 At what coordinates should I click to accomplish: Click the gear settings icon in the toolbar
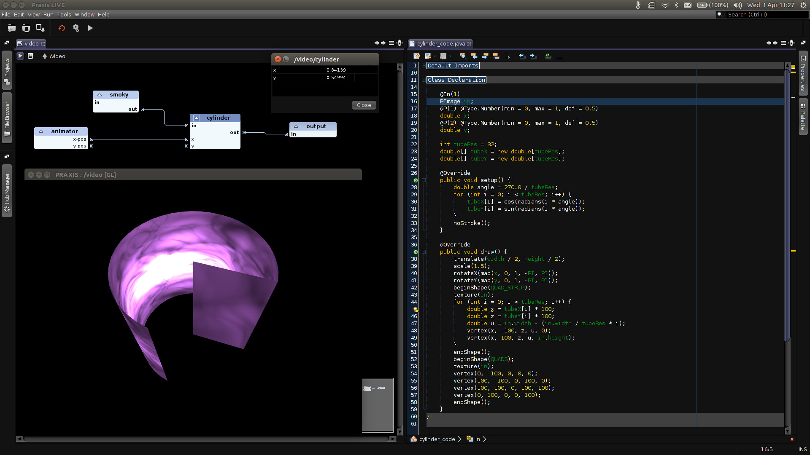tap(76, 28)
